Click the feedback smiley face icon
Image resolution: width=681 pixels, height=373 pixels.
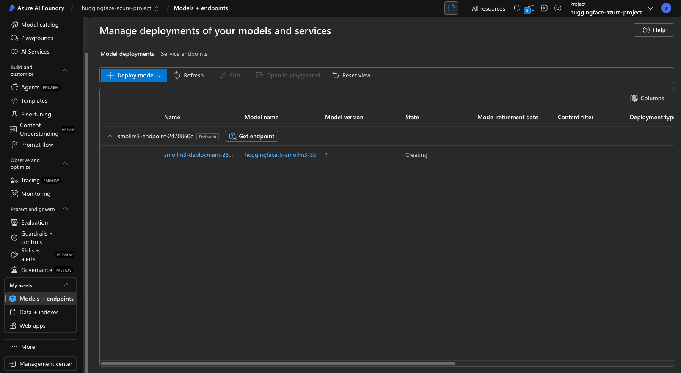point(558,8)
